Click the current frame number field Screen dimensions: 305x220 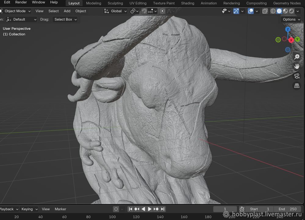[225, 209]
